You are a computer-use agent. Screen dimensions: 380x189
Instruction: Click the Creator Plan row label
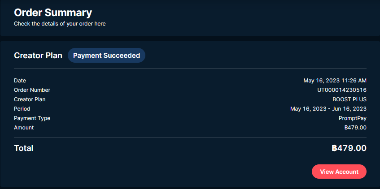(30, 99)
